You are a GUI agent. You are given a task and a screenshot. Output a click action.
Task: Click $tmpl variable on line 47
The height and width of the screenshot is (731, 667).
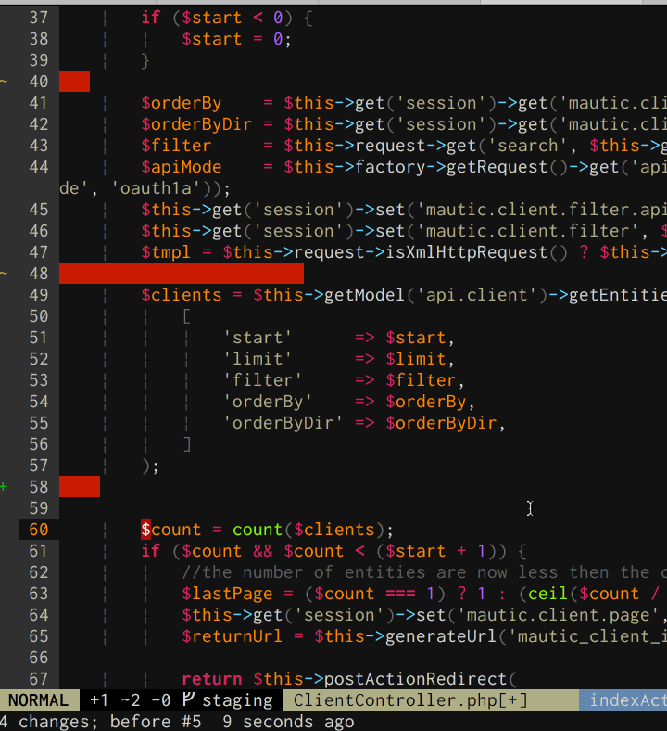pyautogui.click(x=166, y=252)
